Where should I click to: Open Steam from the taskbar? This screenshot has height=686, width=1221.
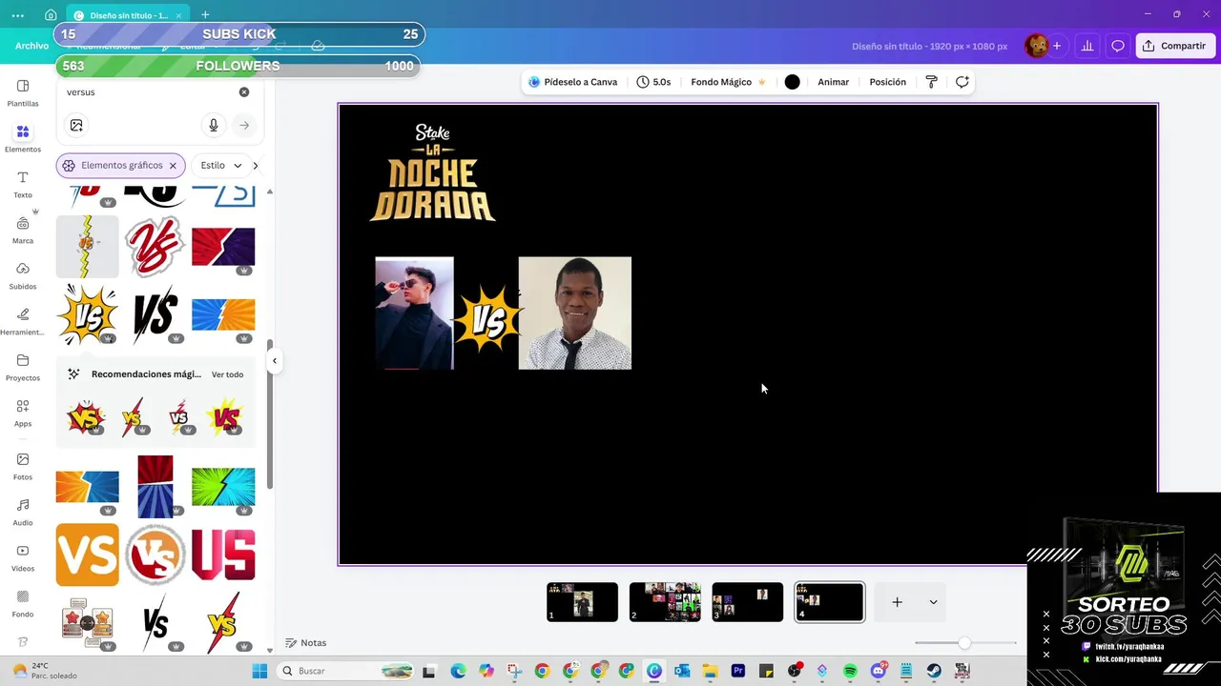(x=934, y=671)
